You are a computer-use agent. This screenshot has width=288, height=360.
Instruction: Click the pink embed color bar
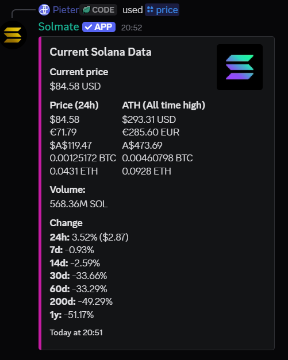[x=40, y=193]
